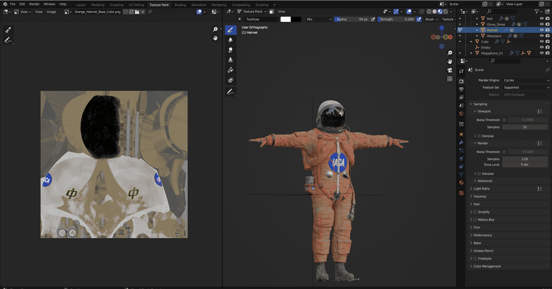Open the Material properties tab
This screenshot has width=552, height=289.
pyautogui.click(x=461, y=183)
